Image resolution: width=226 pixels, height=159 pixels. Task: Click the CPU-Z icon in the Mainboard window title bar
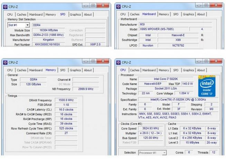tap(118, 6)
